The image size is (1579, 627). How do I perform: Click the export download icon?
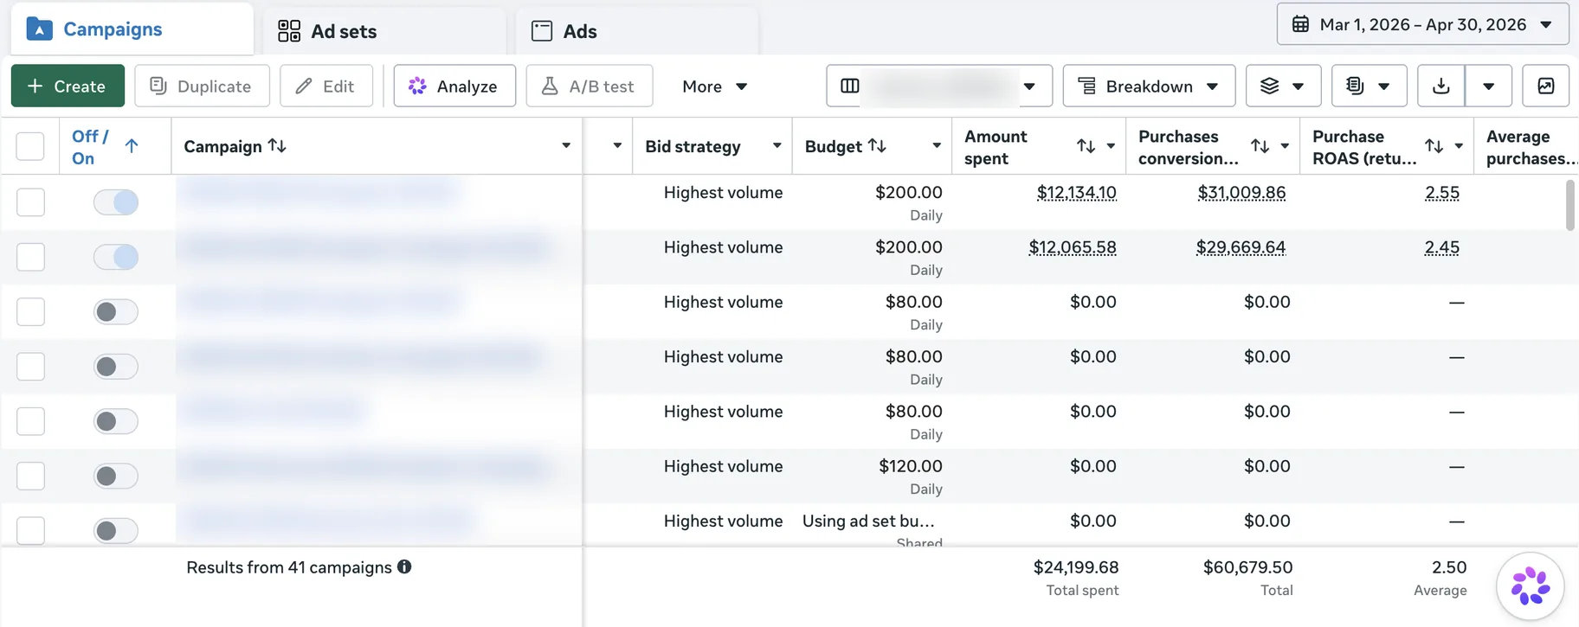click(x=1441, y=86)
